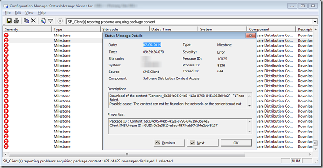This screenshot has width=323, height=168.
Task: Click the Package ID line in Properties
Action: 160,121
